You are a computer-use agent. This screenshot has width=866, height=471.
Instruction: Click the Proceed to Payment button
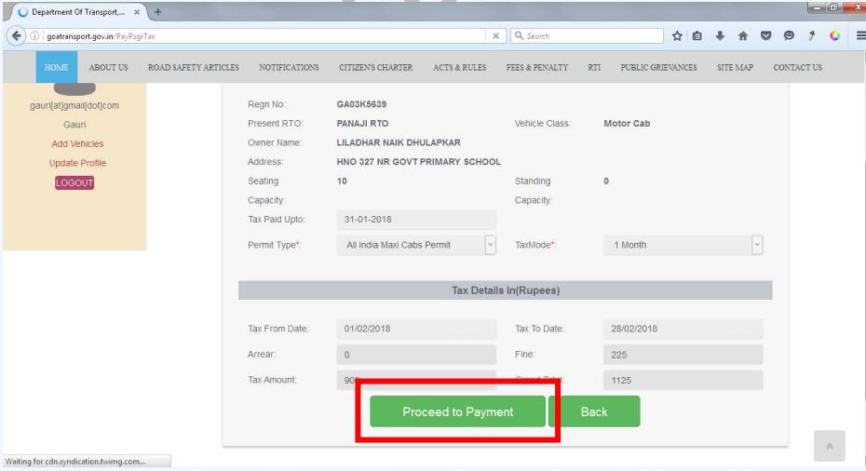457,411
